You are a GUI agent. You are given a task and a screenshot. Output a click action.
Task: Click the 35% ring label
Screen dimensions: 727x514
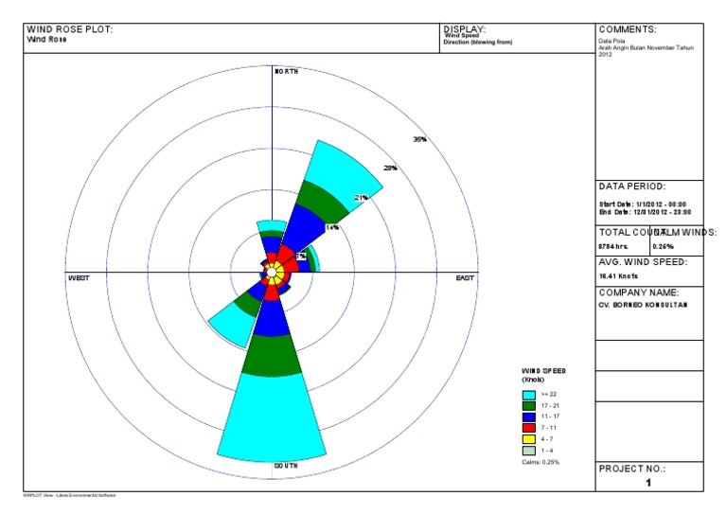click(x=420, y=139)
